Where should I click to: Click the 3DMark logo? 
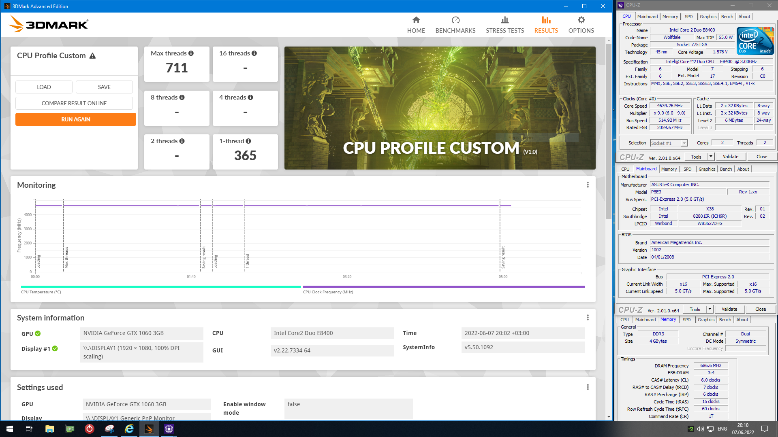point(48,24)
